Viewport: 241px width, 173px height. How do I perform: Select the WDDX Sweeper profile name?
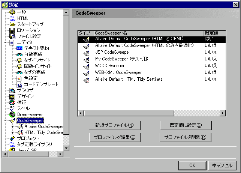tap(110, 66)
